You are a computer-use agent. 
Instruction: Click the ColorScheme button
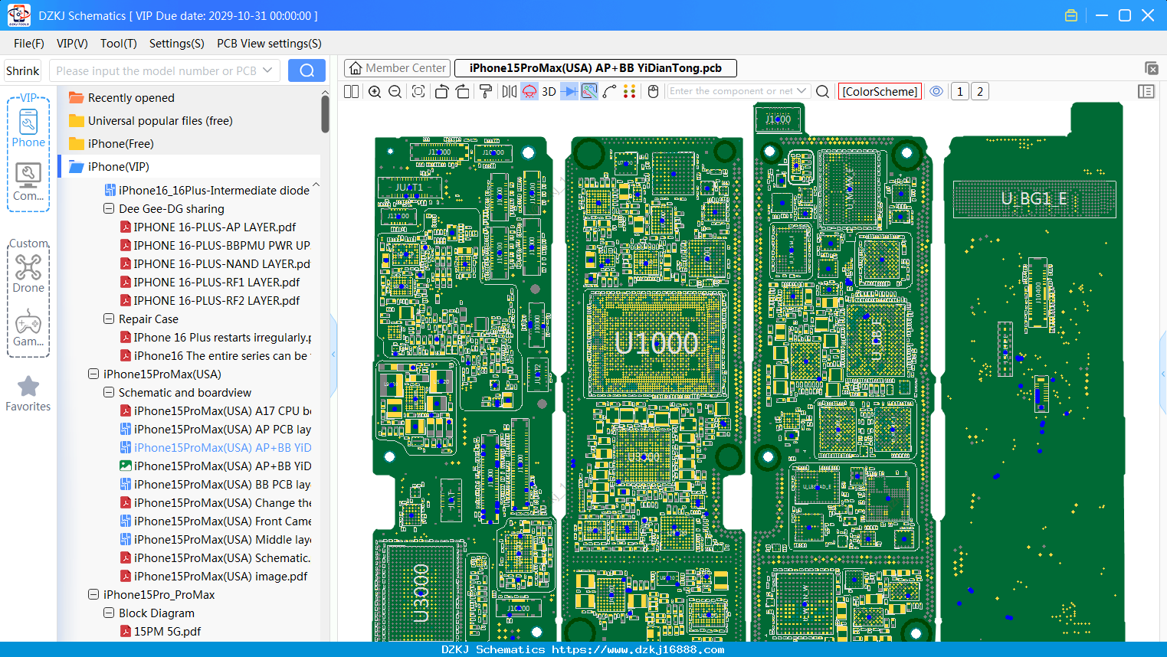pyautogui.click(x=880, y=92)
